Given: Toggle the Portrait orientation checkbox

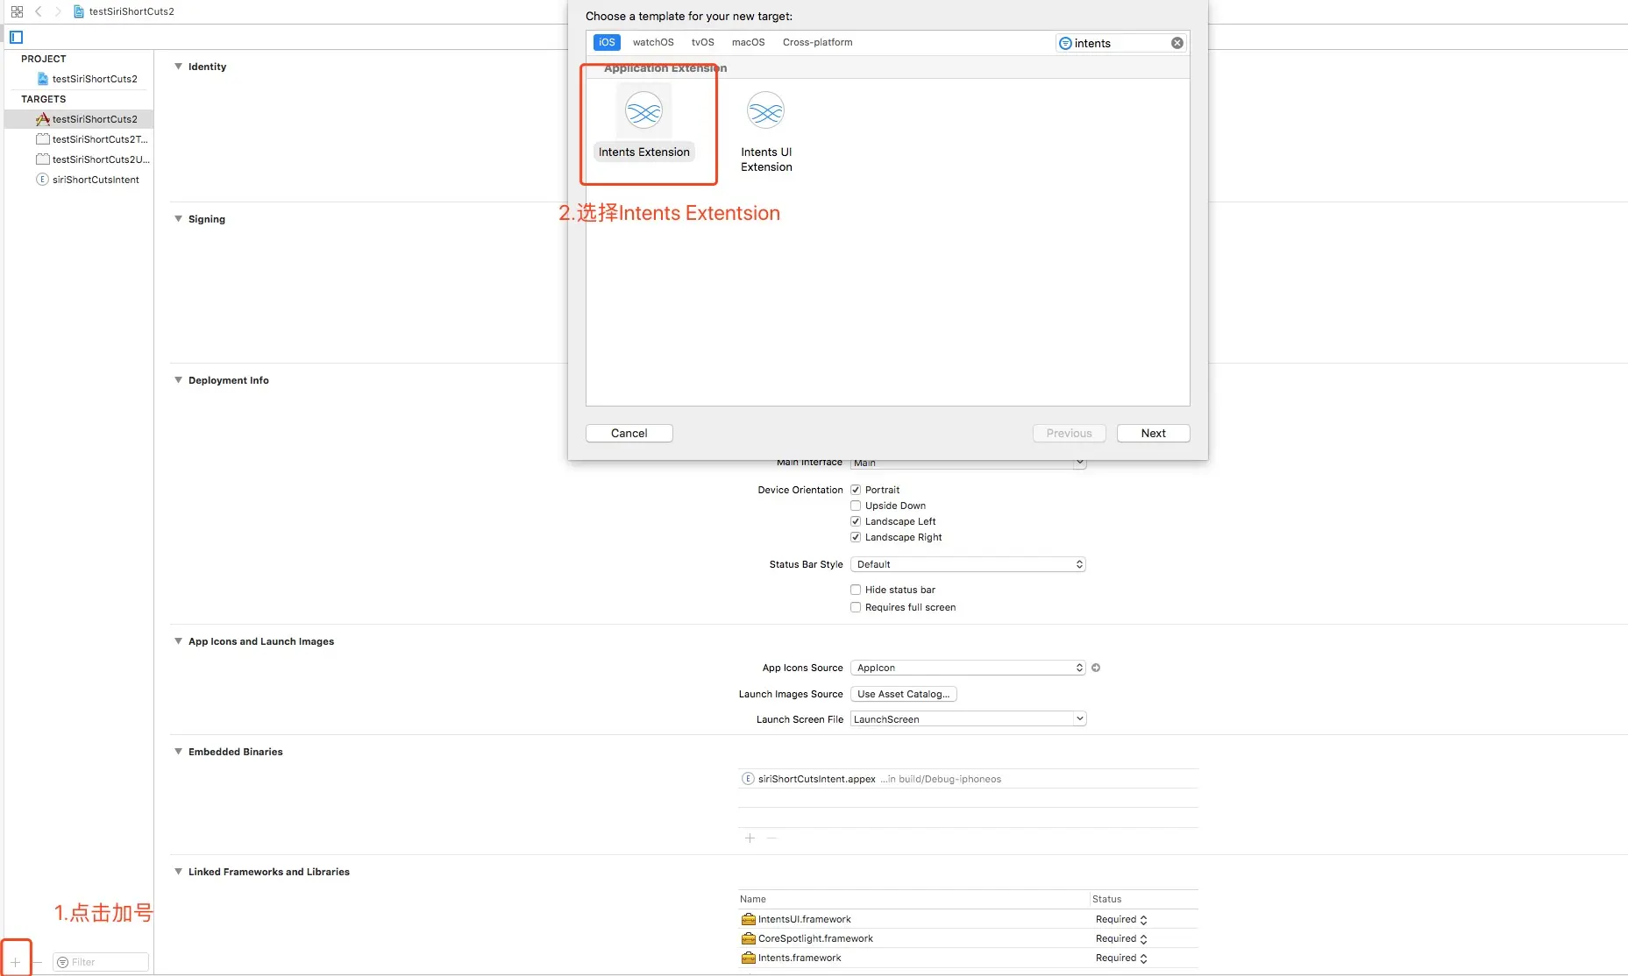Looking at the screenshot, I should pos(856,490).
